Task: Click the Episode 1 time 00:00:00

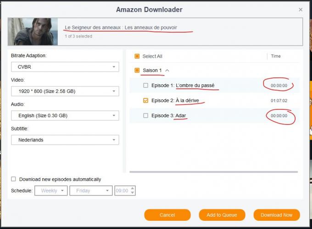Action: pos(279,86)
